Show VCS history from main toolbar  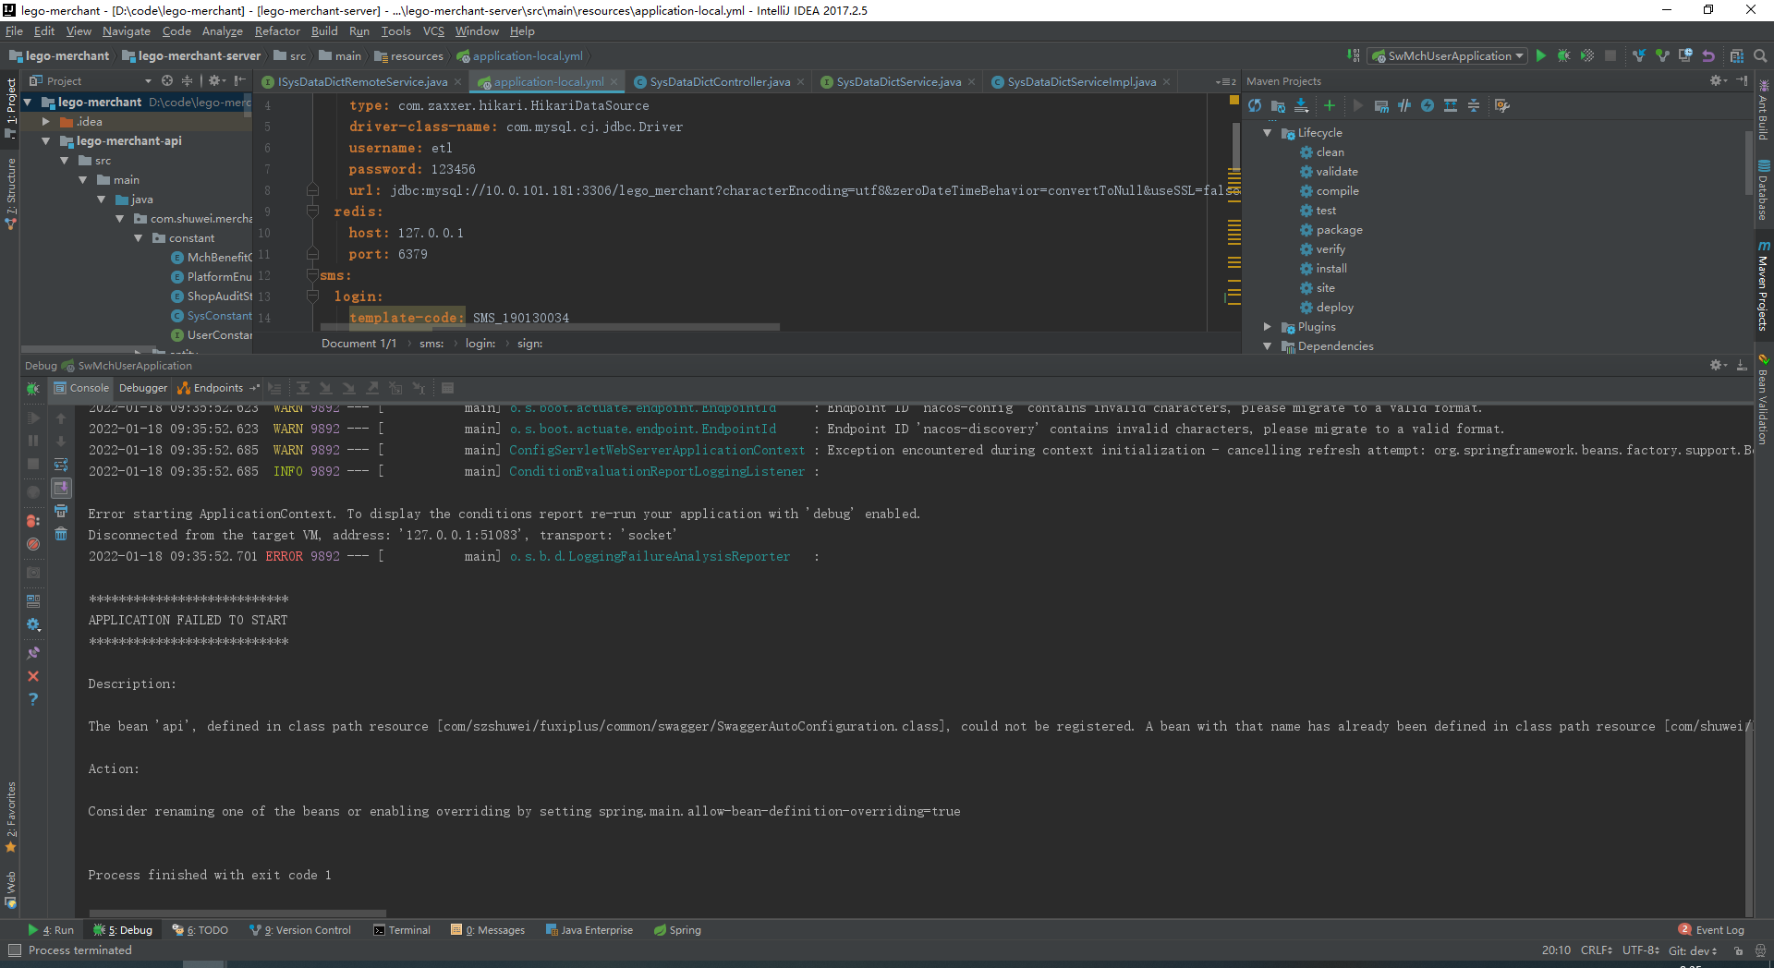click(1684, 55)
